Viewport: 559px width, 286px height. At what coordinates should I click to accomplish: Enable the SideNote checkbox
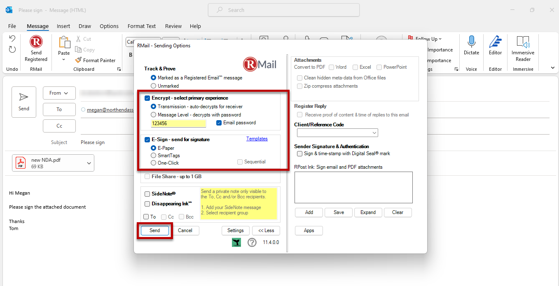point(147,194)
